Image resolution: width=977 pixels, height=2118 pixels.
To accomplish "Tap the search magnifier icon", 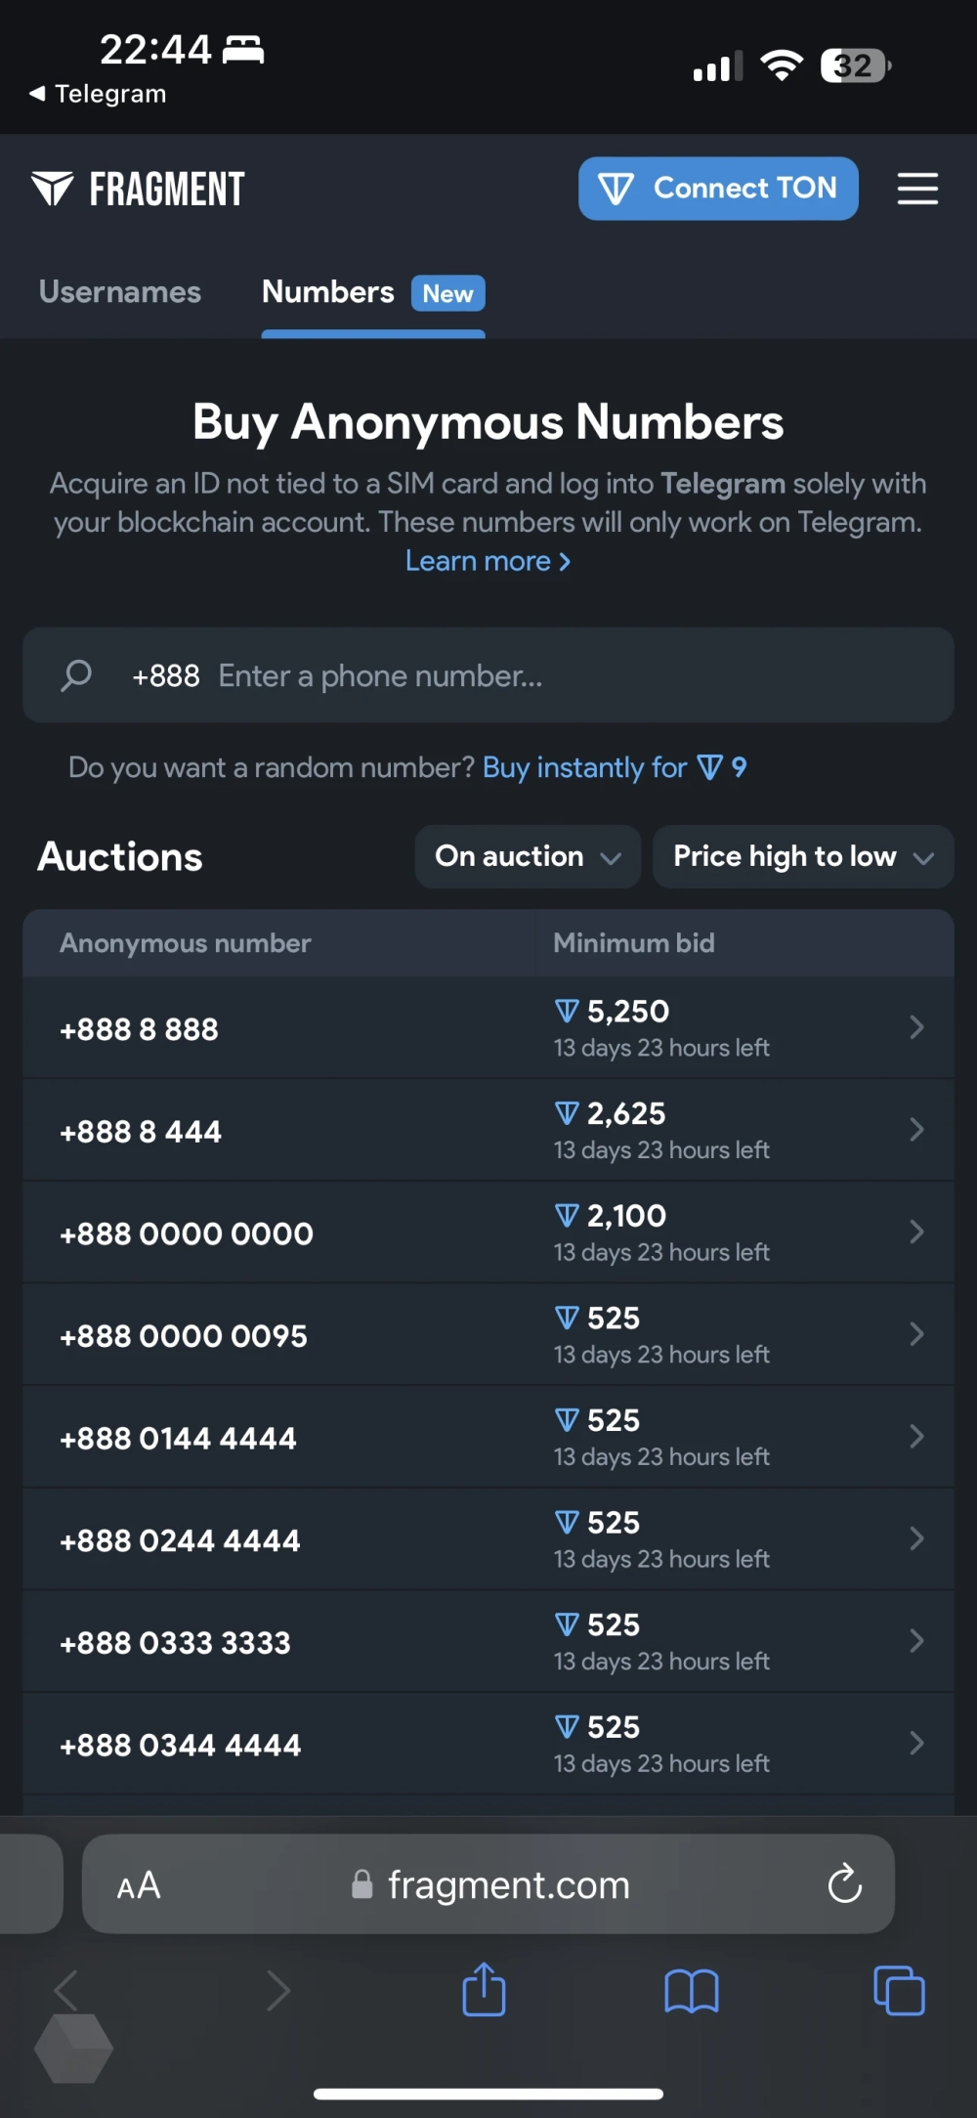I will tap(76, 675).
